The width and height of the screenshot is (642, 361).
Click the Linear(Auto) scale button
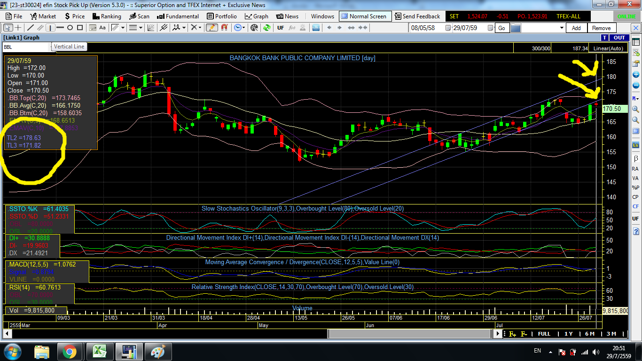point(608,48)
